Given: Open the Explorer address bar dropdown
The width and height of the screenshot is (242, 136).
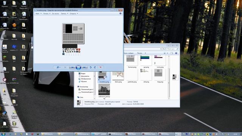Looking at the screenshot, I should coord(161,49).
